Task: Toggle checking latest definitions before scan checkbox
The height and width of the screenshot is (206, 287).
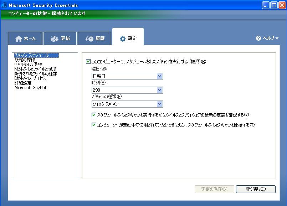Action: tap(94, 115)
